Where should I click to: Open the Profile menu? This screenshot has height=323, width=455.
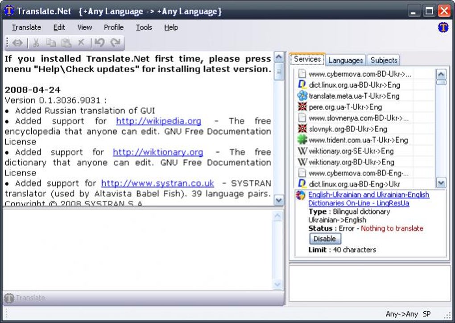click(114, 28)
